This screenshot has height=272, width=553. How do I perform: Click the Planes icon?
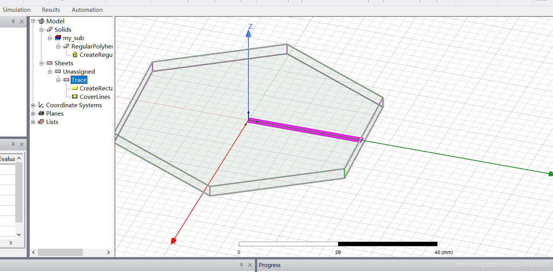click(41, 113)
